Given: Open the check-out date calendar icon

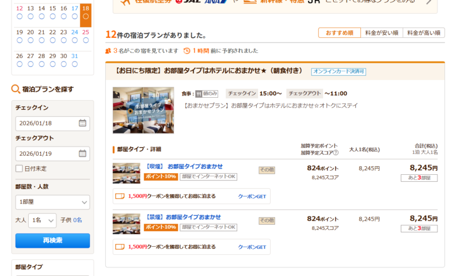Looking at the screenshot, I should 82,154.
